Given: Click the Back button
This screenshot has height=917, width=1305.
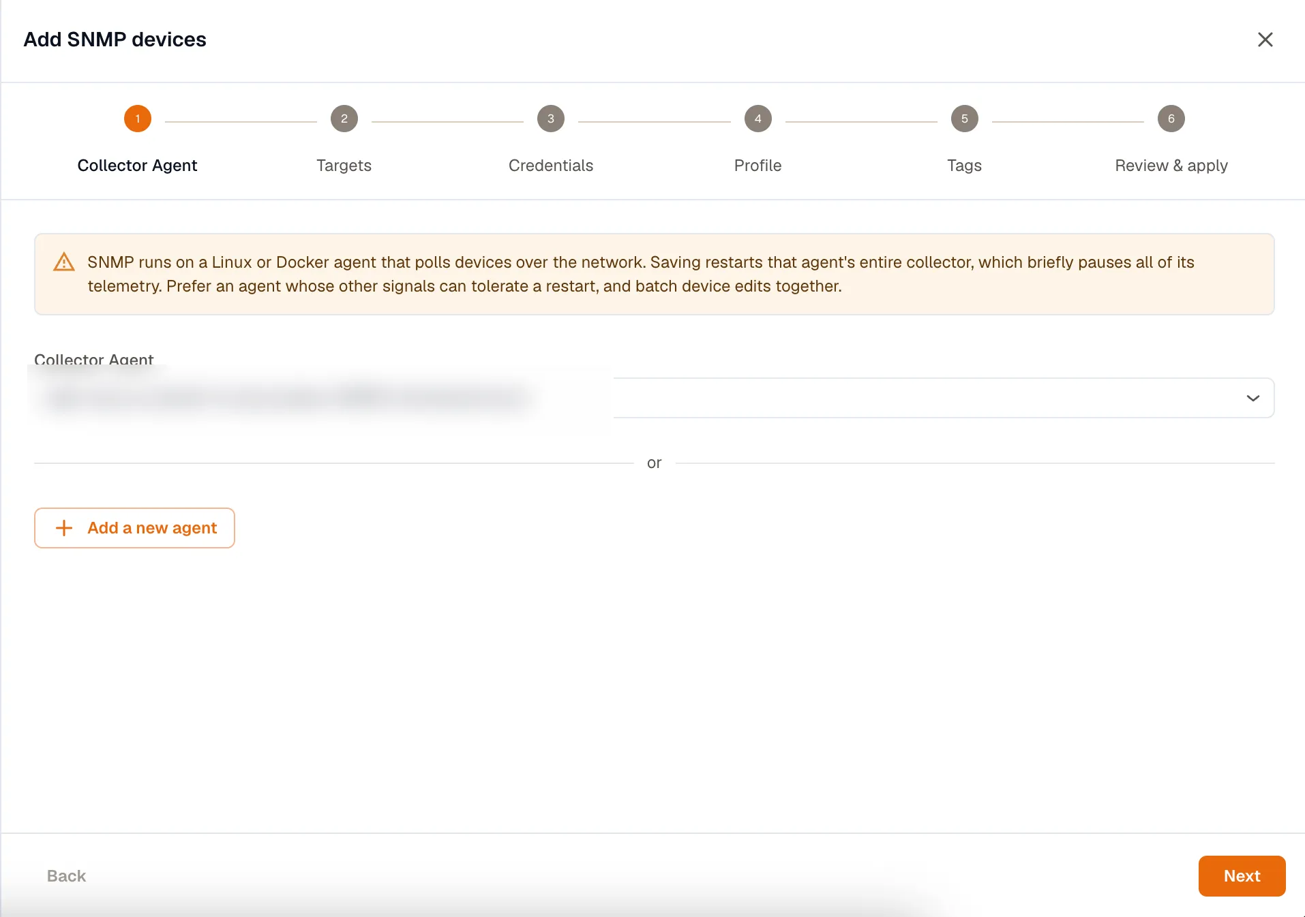Looking at the screenshot, I should pos(66,876).
